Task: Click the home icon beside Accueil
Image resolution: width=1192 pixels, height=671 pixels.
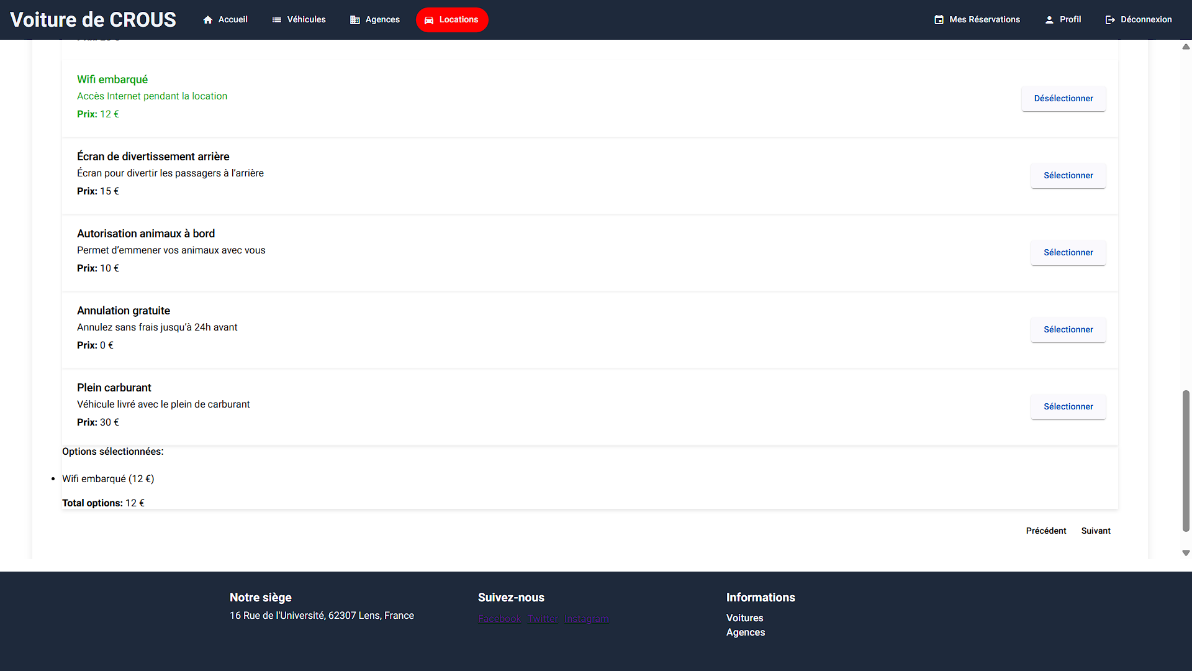Action: [208, 20]
